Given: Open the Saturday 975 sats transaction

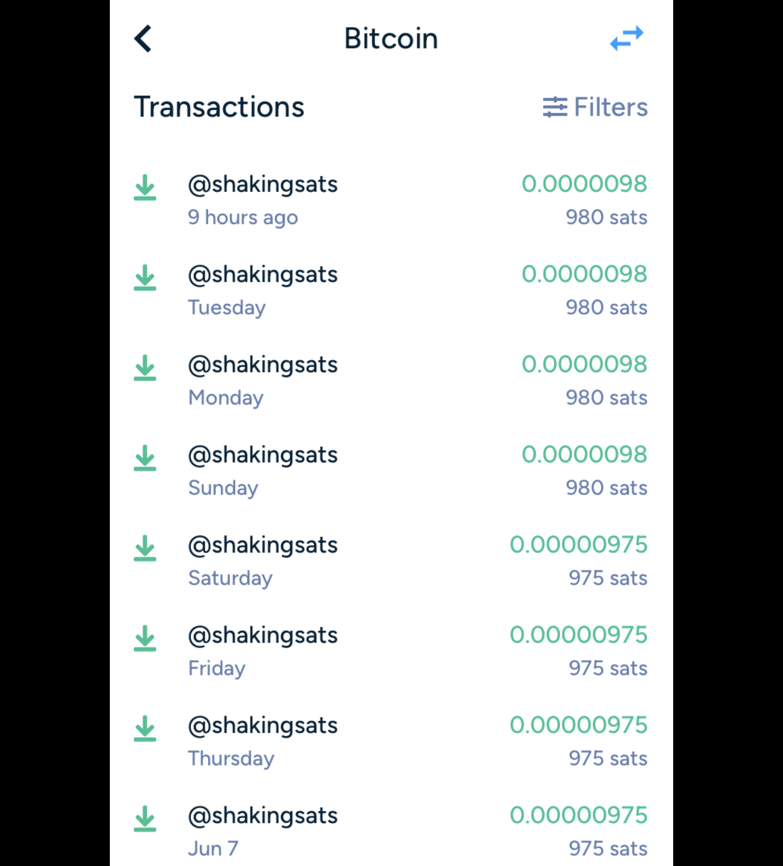Looking at the screenshot, I should (391, 561).
